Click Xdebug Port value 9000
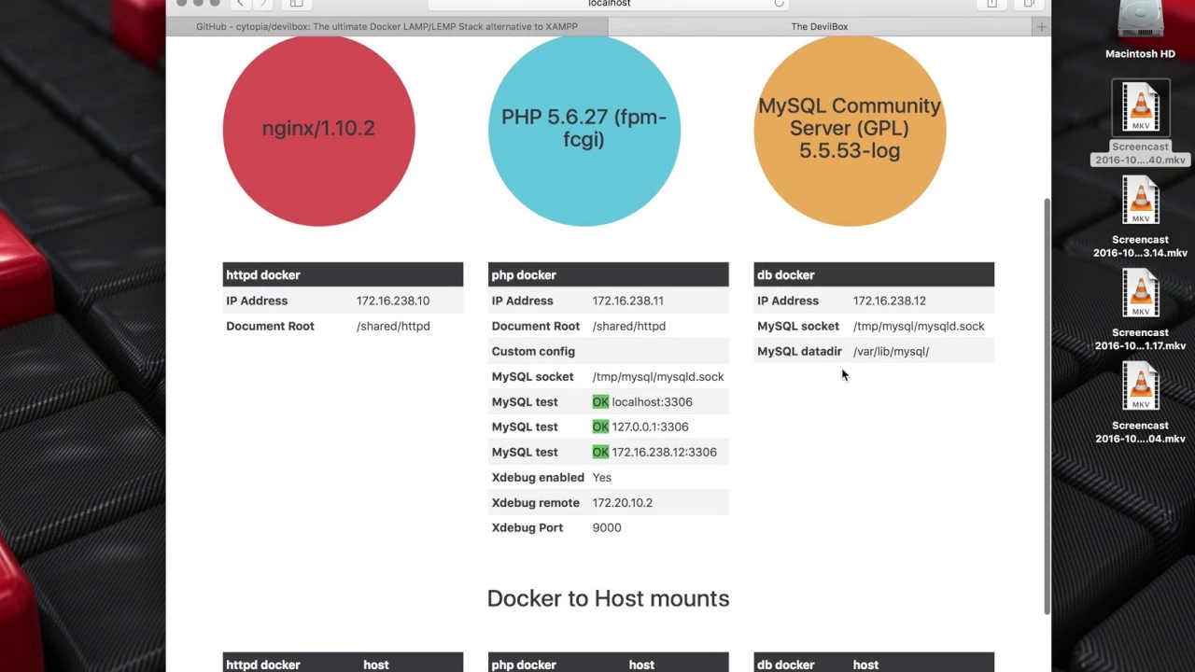 point(606,527)
